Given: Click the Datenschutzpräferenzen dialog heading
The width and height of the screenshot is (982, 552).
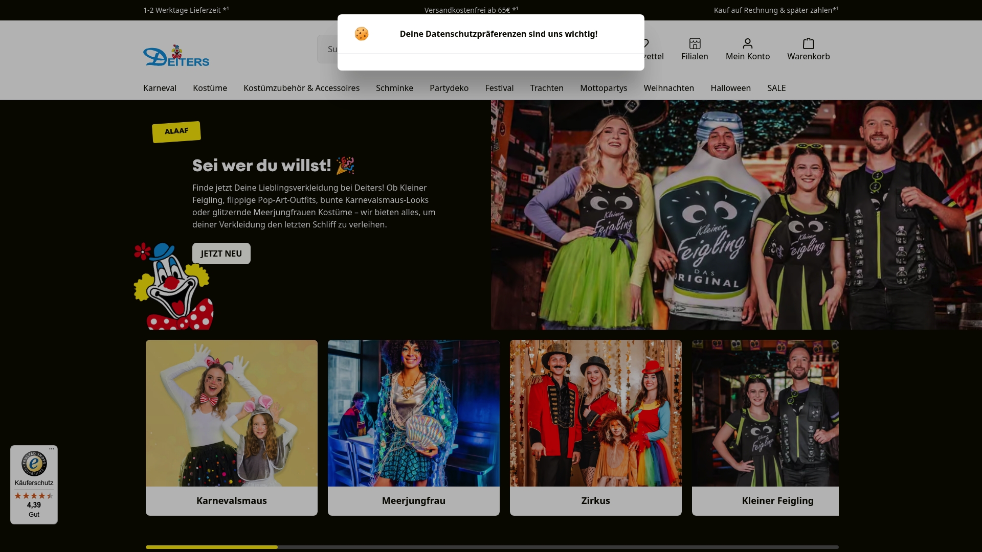Looking at the screenshot, I should click(499, 34).
